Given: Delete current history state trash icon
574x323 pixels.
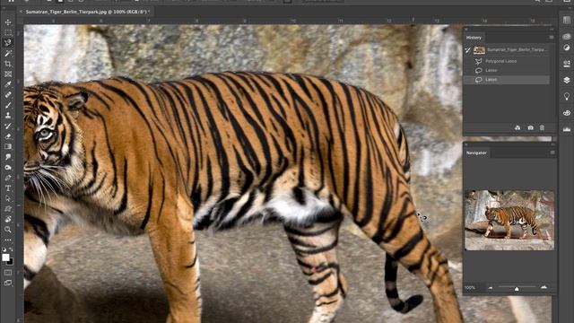Looking at the screenshot, I should click(x=542, y=127).
